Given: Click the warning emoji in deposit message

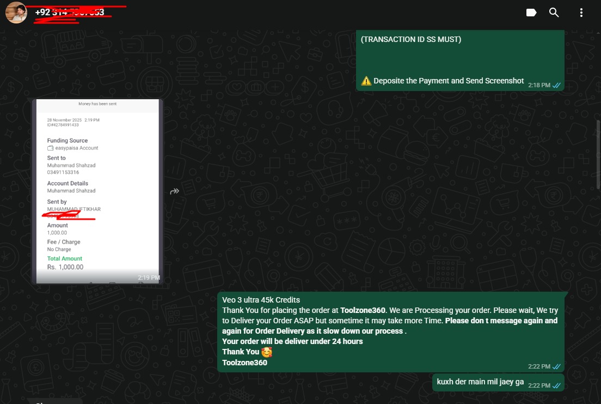Looking at the screenshot, I should [366, 81].
